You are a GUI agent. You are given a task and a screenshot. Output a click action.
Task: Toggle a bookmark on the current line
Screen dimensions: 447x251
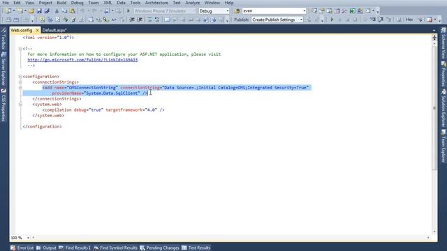pos(167,20)
